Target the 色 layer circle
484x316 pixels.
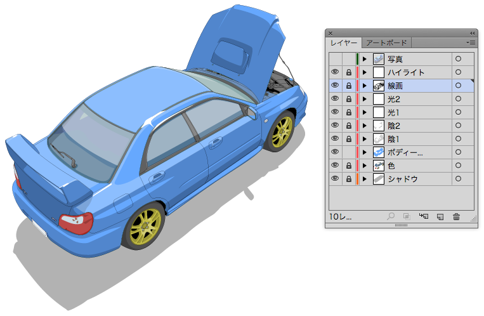click(458, 165)
